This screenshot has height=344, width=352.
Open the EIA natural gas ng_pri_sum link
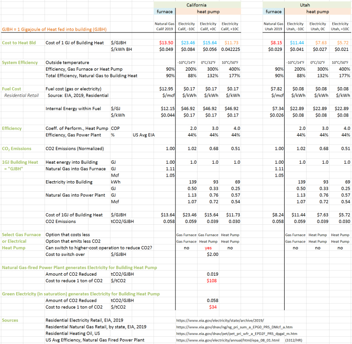point(233,327)
